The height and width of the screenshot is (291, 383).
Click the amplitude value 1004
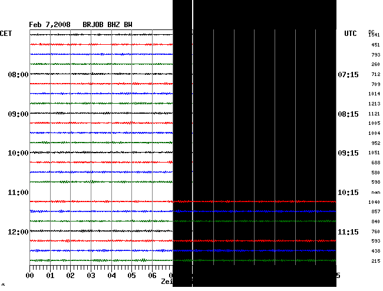tap(374, 133)
